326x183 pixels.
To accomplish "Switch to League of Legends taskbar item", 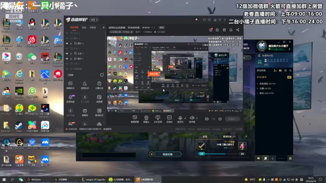I will pyautogui.click(x=94, y=179).
